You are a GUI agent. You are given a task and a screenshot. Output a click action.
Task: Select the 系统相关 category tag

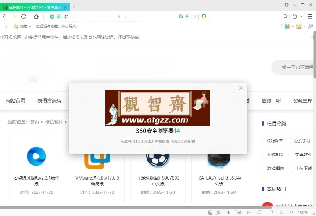point(276,155)
